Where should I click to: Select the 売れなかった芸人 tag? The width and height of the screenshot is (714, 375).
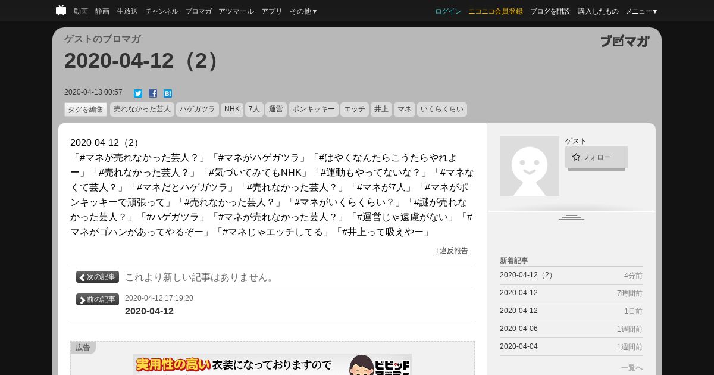coord(142,110)
